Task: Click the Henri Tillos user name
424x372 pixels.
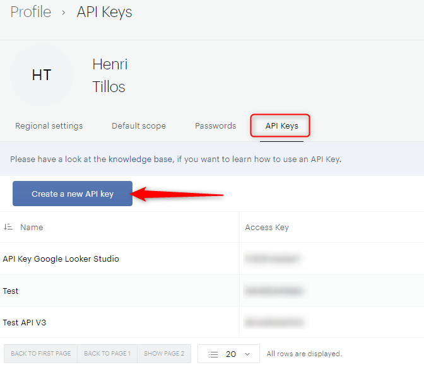Action: [110, 76]
